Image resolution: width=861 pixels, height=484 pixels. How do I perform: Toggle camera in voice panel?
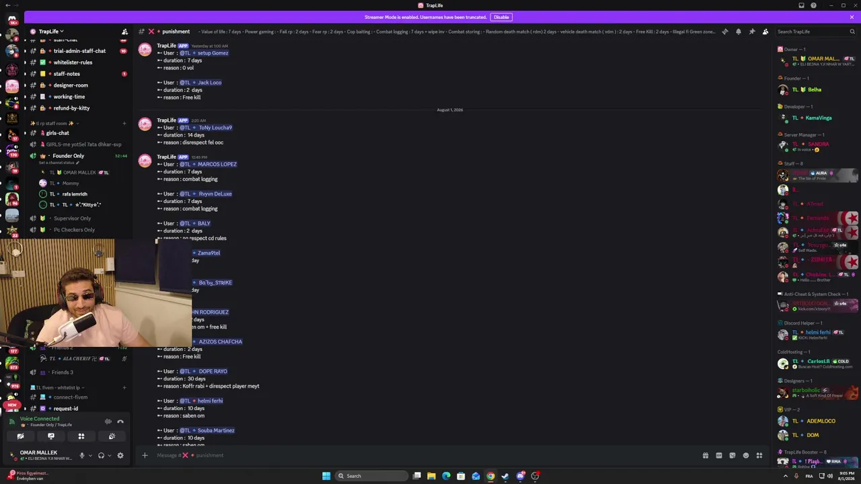tap(20, 436)
